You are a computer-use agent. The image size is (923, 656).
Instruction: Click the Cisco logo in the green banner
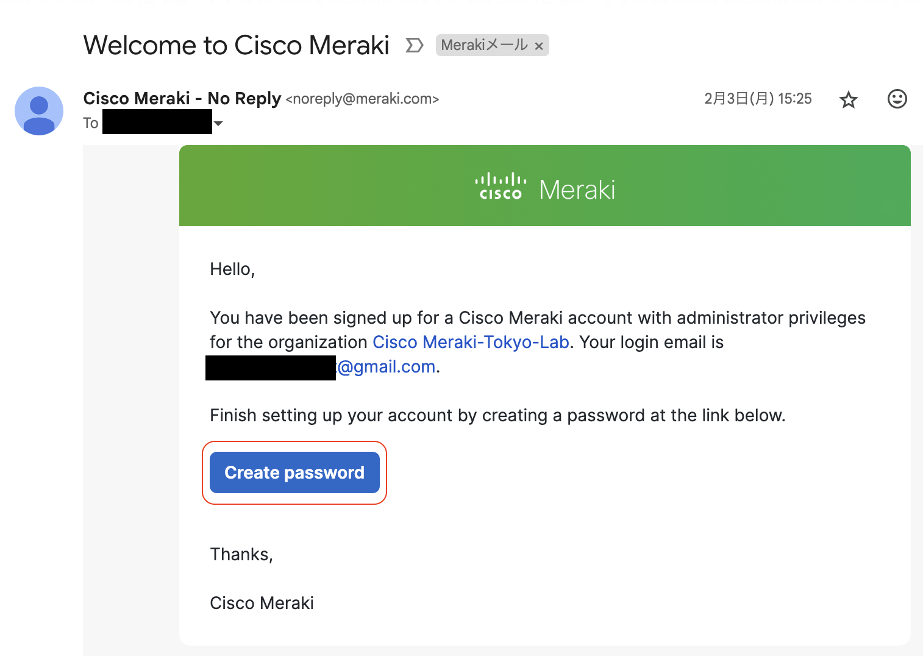[500, 187]
